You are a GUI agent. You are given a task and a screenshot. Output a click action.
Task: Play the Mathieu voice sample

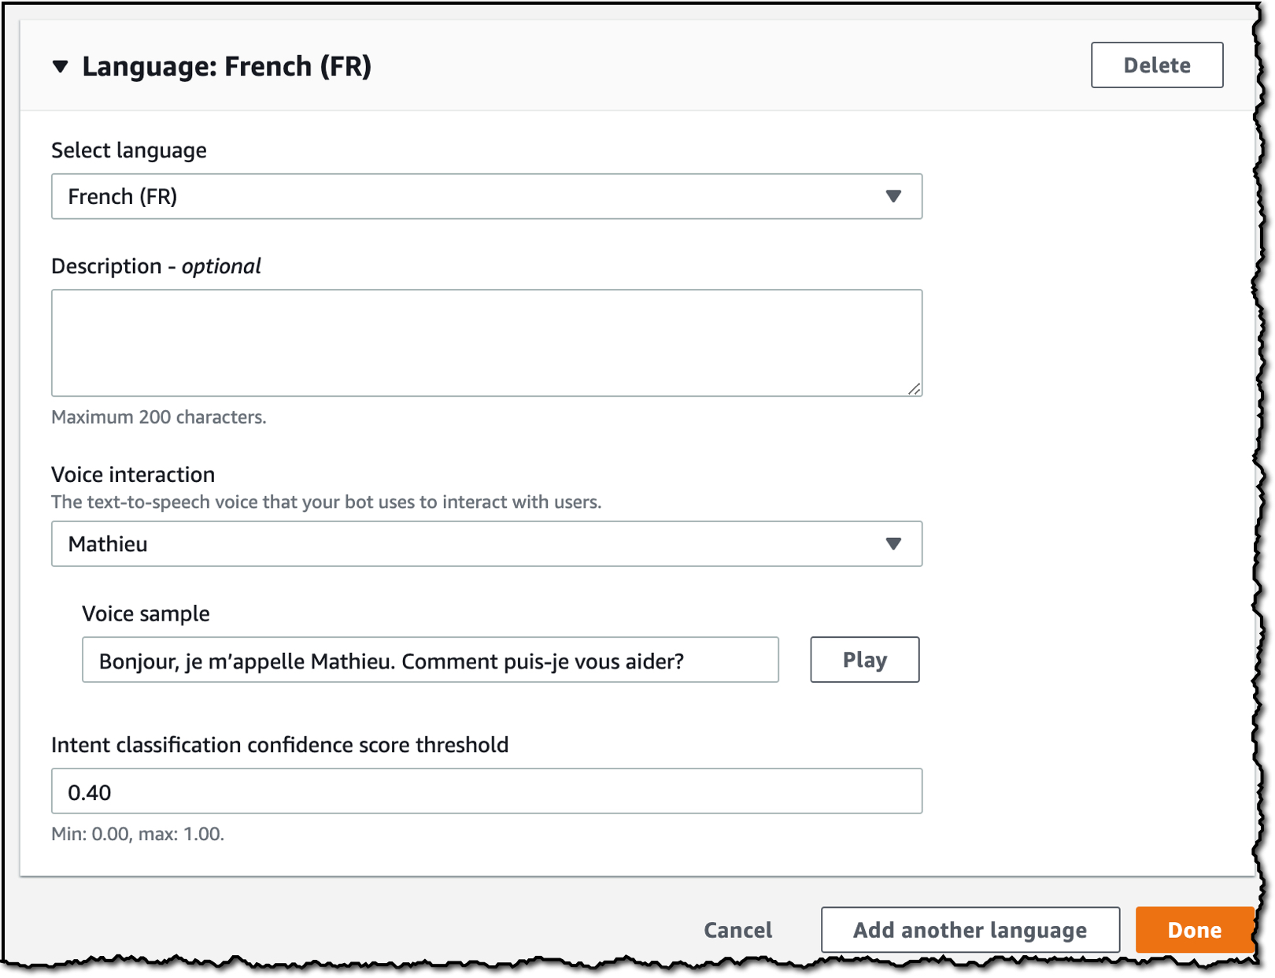pyautogui.click(x=864, y=660)
